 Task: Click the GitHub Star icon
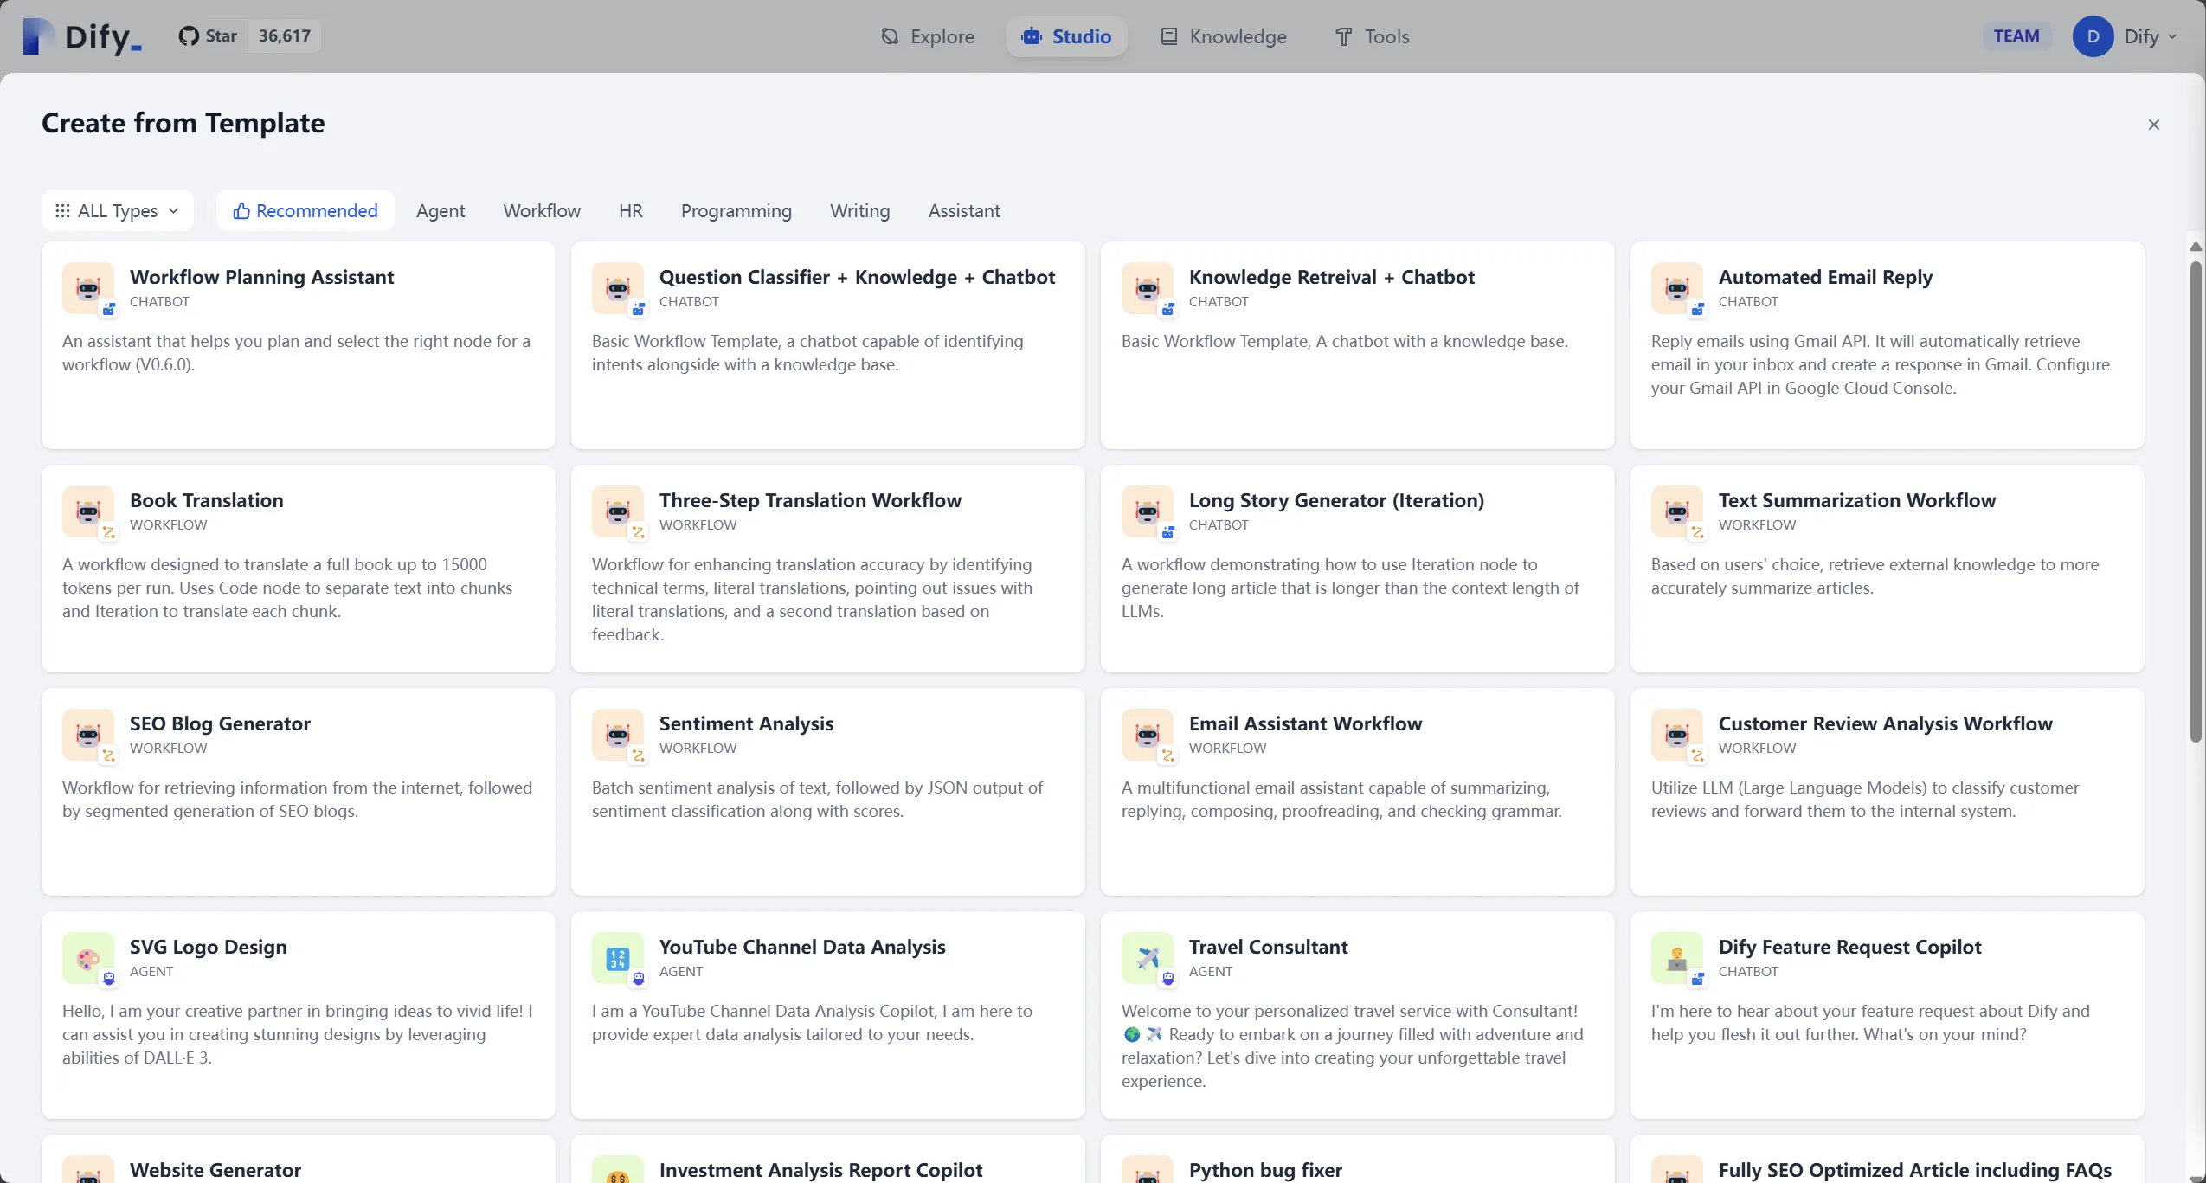(189, 36)
